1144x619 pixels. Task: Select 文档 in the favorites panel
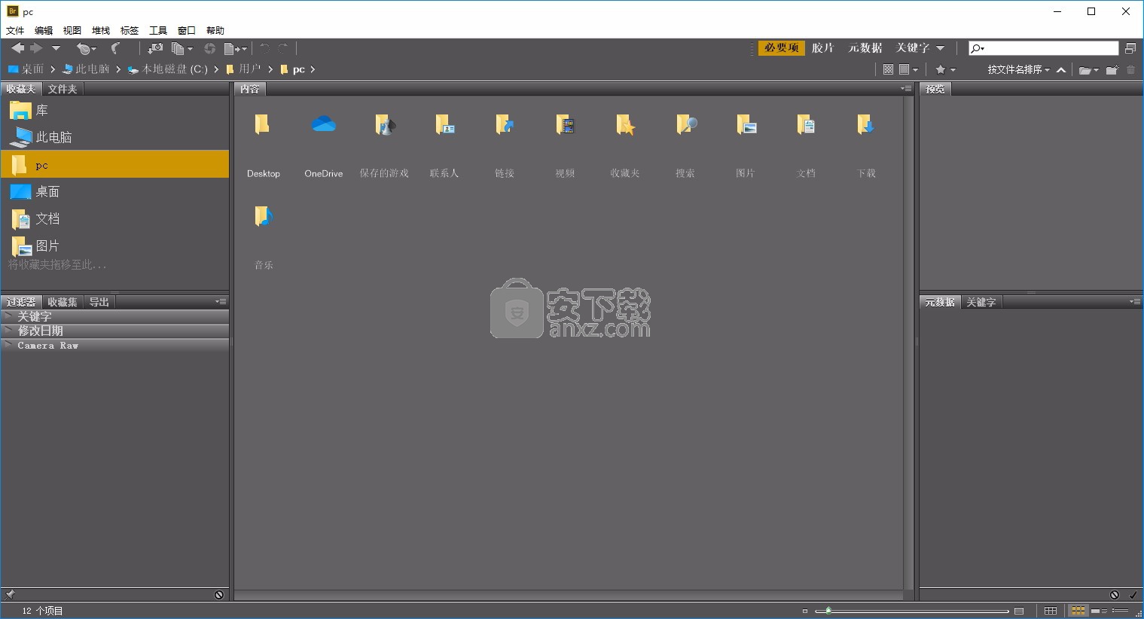[114, 218]
